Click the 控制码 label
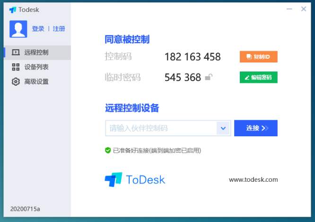 (x=118, y=56)
